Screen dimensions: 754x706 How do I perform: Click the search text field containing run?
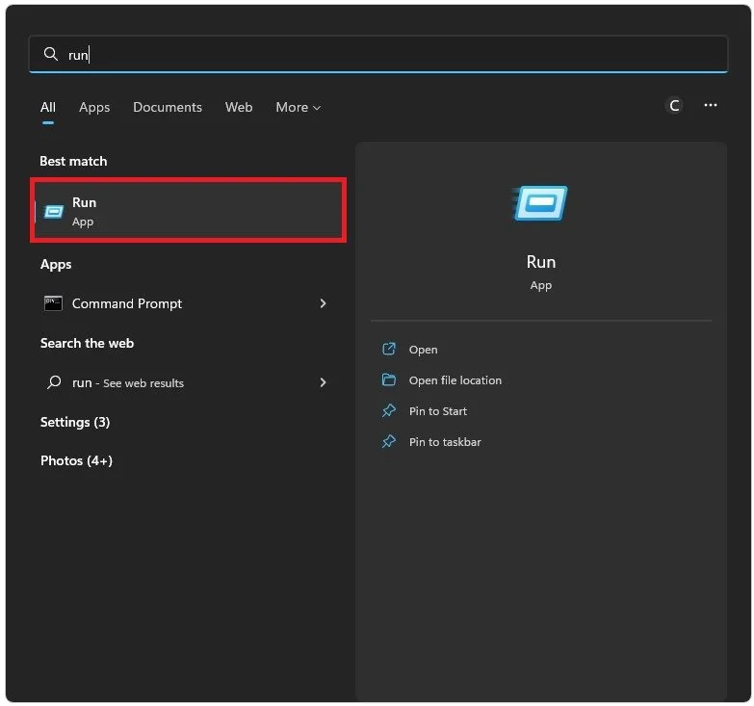click(377, 54)
